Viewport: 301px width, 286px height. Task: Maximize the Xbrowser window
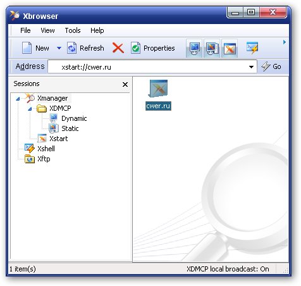pyautogui.click(x=251, y=12)
